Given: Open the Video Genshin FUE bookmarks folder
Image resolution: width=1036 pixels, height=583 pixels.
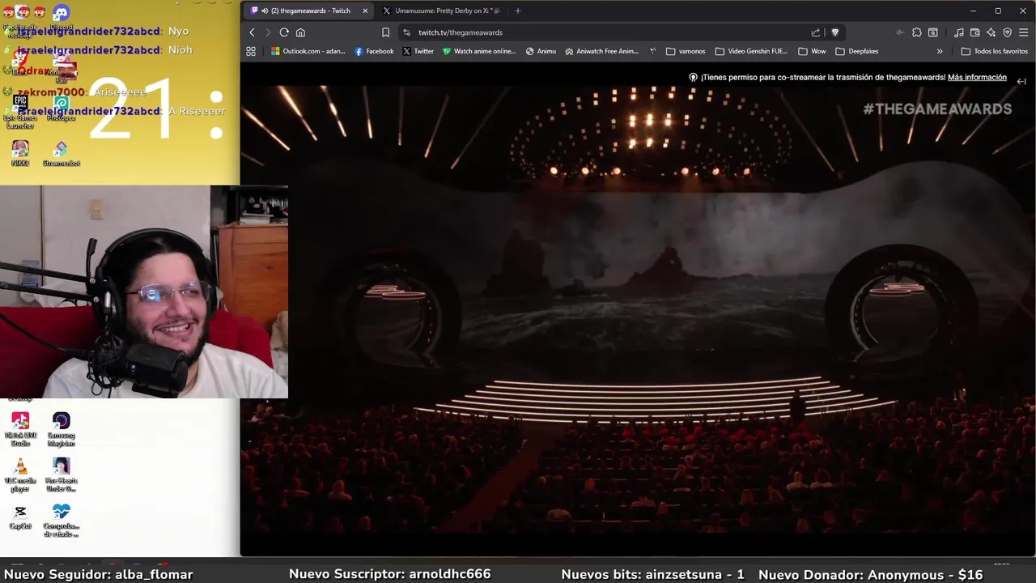Looking at the screenshot, I should coord(751,51).
